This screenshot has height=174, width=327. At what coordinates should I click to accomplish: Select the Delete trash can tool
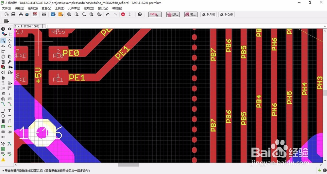click(x=3, y=62)
